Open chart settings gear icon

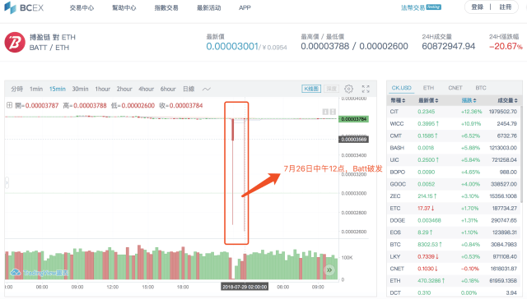click(349, 89)
